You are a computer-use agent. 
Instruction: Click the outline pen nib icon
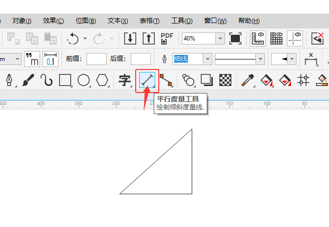165,59
